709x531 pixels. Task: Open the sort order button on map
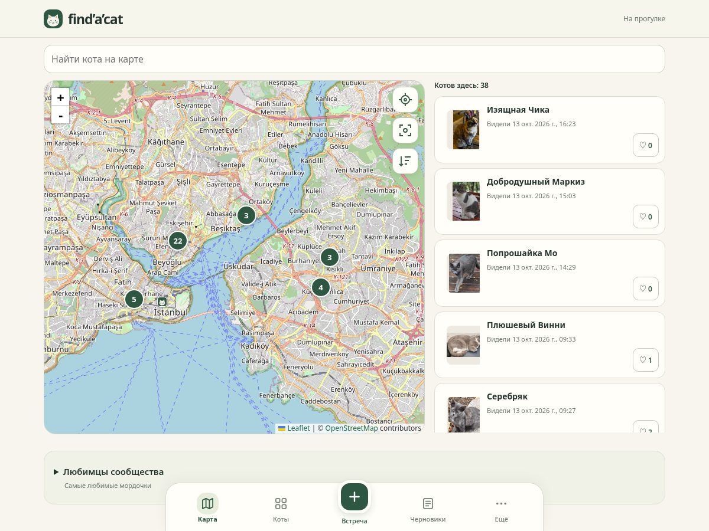[405, 161]
